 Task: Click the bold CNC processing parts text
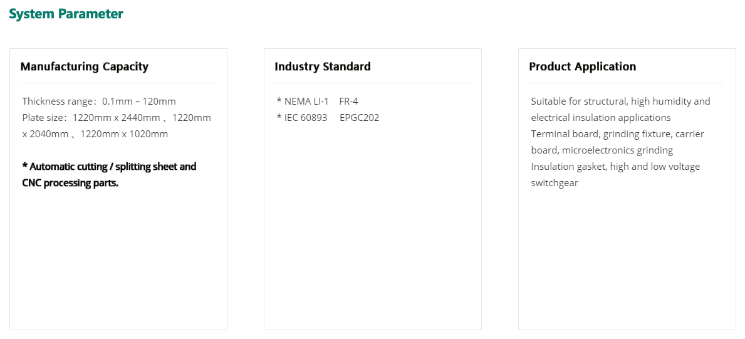(70, 183)
